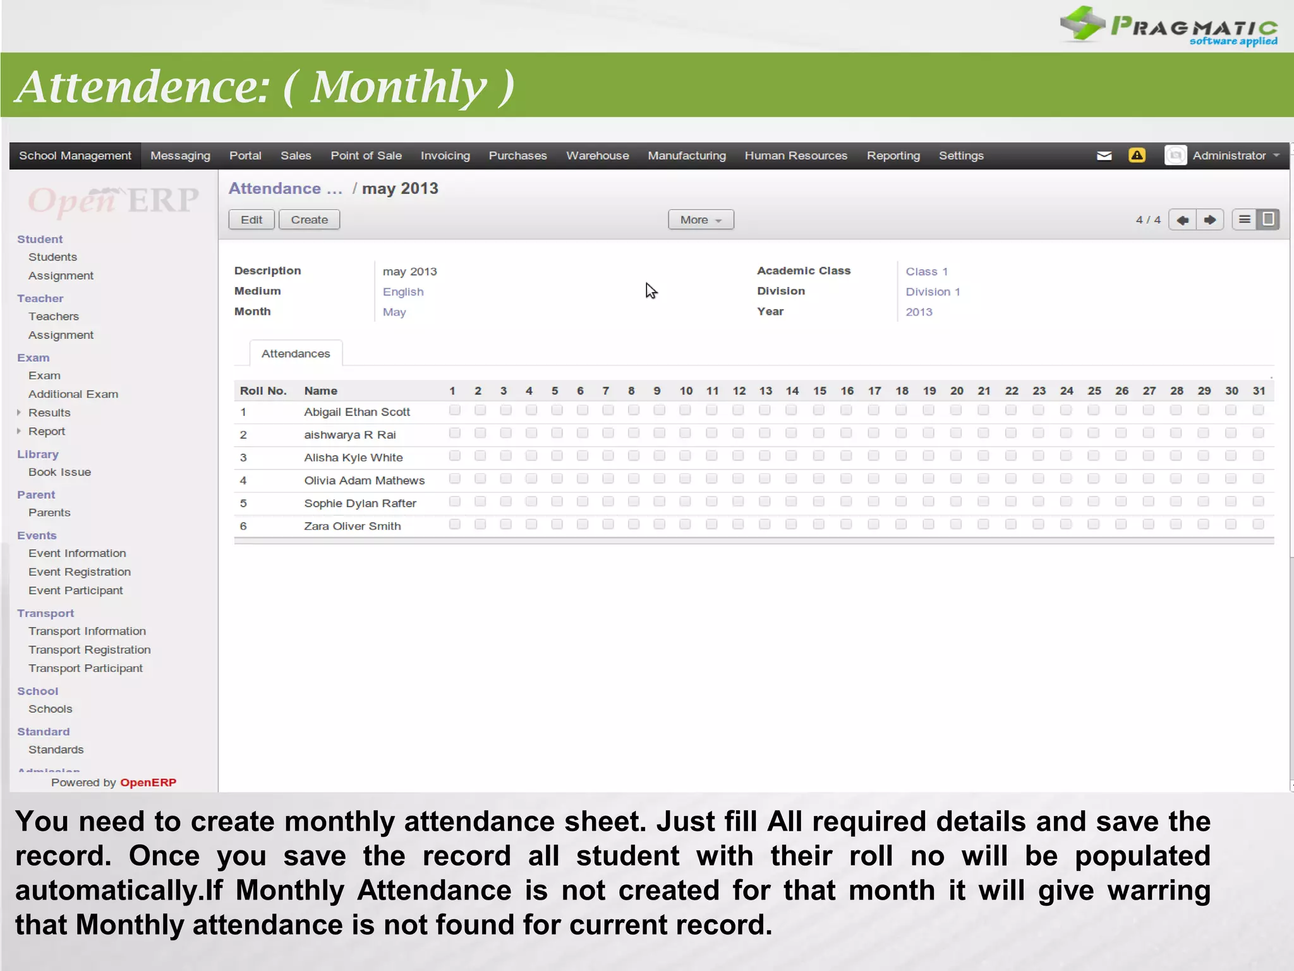Switch to form view icon

(1268, 220)
